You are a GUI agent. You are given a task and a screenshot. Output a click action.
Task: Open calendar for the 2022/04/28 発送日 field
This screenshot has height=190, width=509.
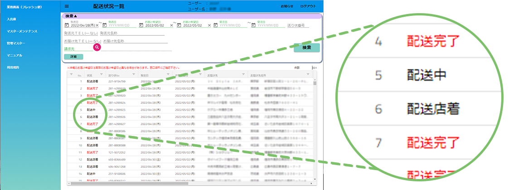pos(67,25)
